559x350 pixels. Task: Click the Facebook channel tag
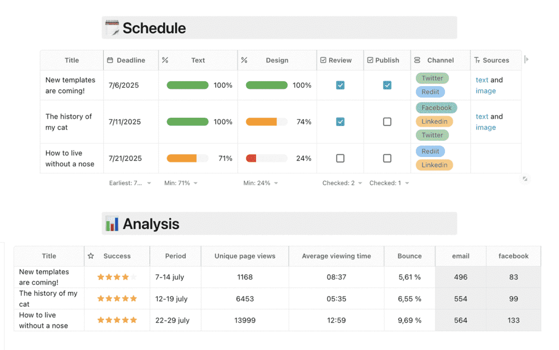point(436,108)
